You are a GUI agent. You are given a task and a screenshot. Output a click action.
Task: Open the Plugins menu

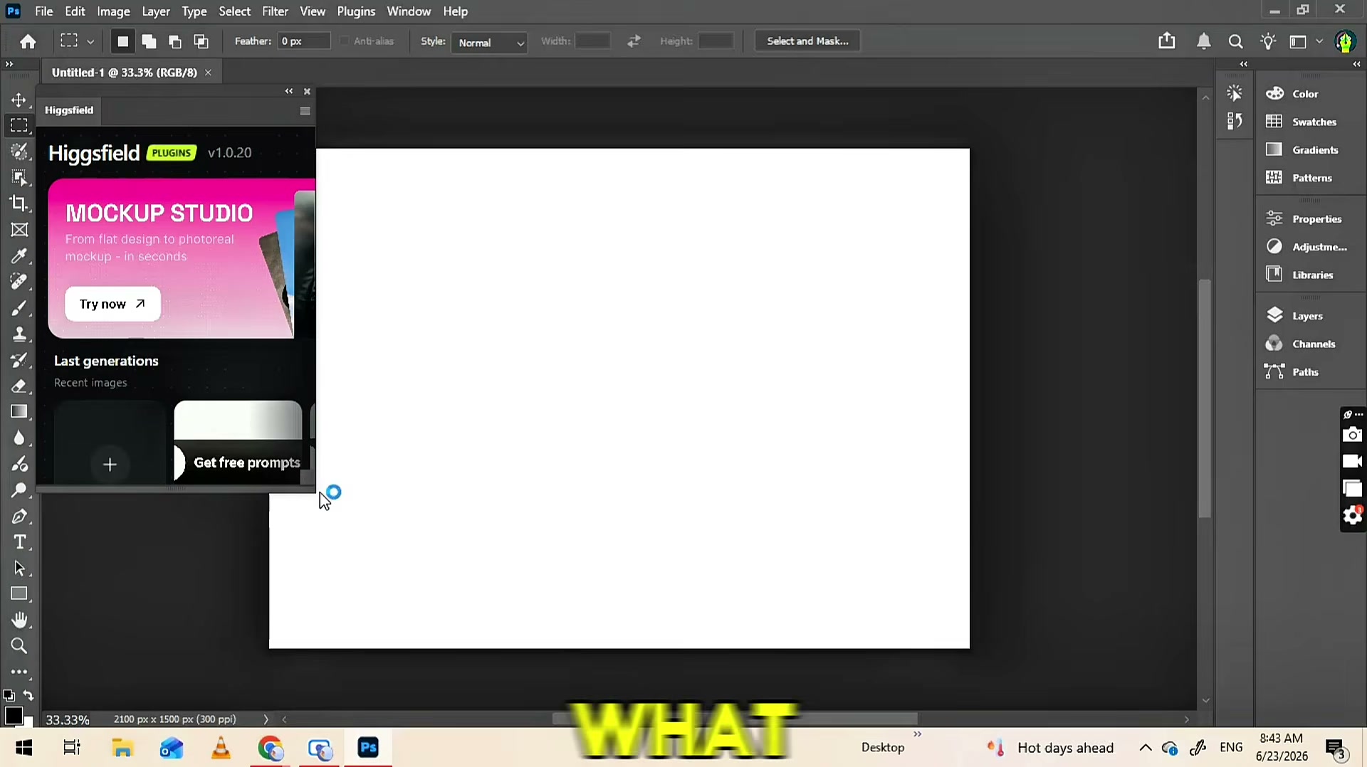pos(356,11)
